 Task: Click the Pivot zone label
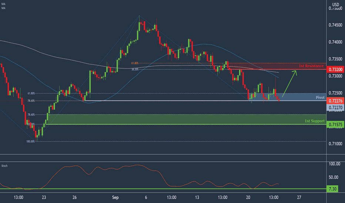320,97
